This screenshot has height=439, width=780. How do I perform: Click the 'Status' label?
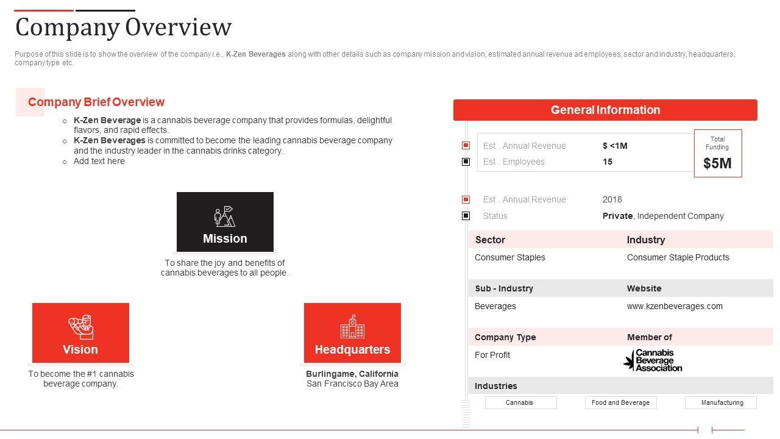(x=495, y=216)
